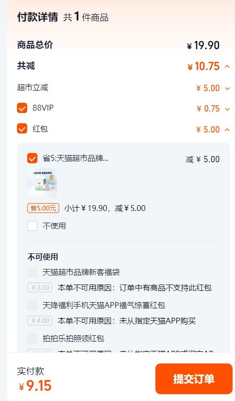235x401 pixels.
Task: Click the ¥10.75 total discount amount
Action: [x=203, y=66]
